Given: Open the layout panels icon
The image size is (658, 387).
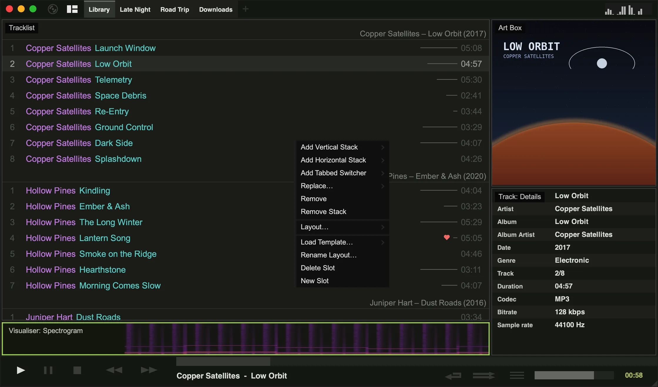Looking at the screenshot, I should point(72,9).
